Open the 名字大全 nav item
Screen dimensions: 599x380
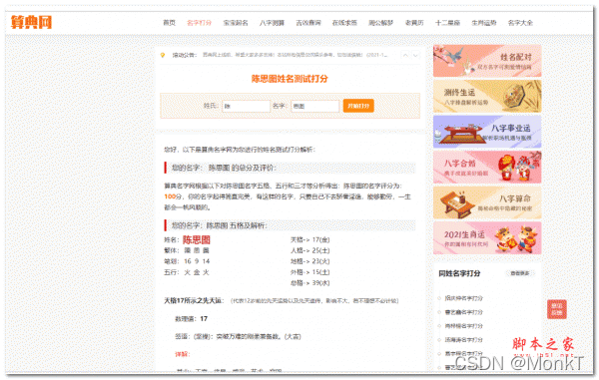(x=520, y=23)
